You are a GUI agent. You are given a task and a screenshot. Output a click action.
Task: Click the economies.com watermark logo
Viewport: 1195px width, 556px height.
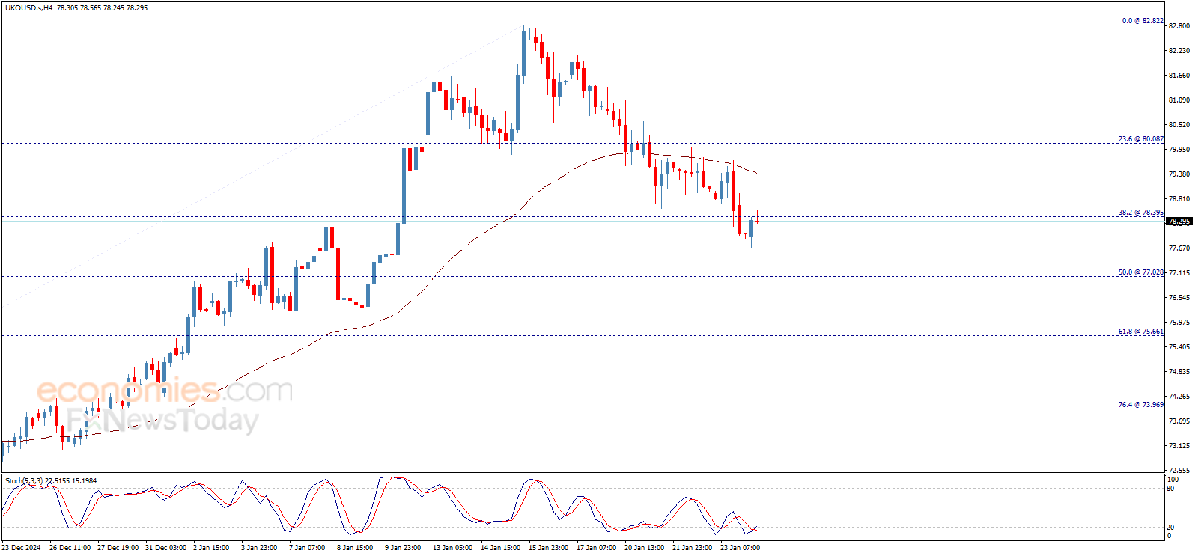165,390
